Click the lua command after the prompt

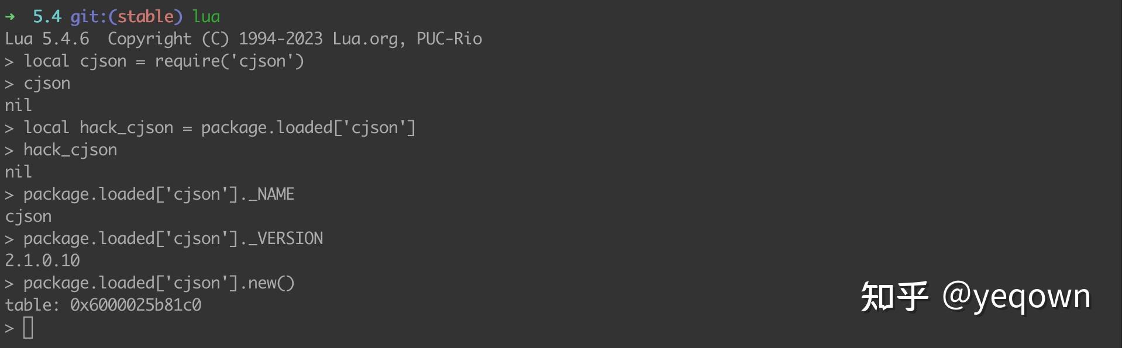click(206, 16)
